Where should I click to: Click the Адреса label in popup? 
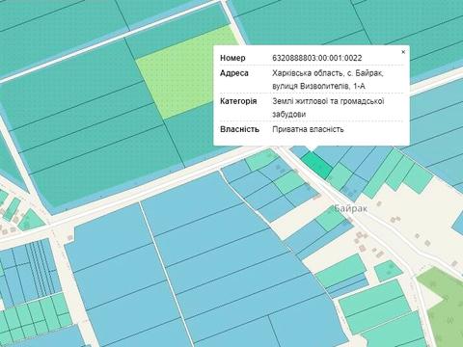234,73
